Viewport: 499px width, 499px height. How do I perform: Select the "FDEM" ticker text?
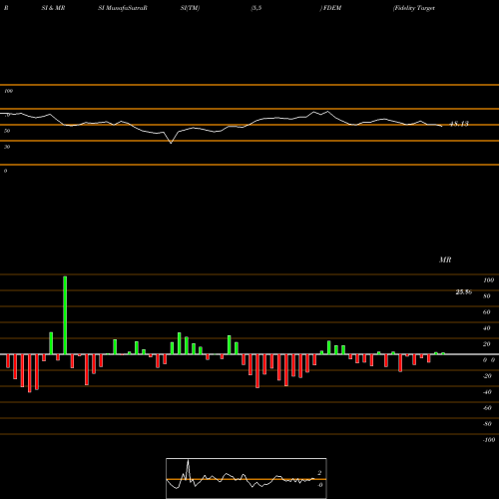pos(332,8)
